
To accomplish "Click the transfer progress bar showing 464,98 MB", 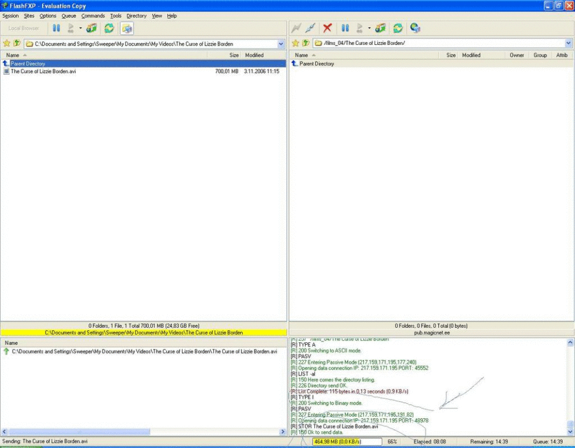I will pos(347,442).
